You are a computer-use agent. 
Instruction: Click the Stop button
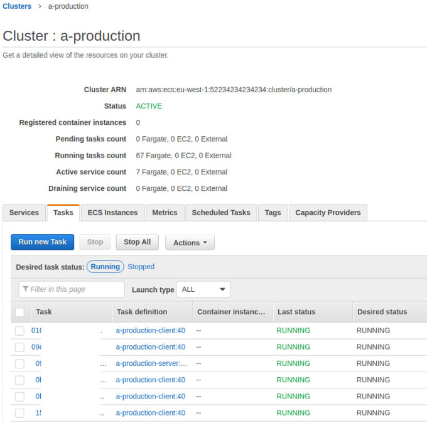tap(95, 242)
